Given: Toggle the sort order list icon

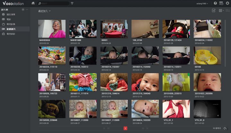Looking at the screenshot, I should 227,11.
